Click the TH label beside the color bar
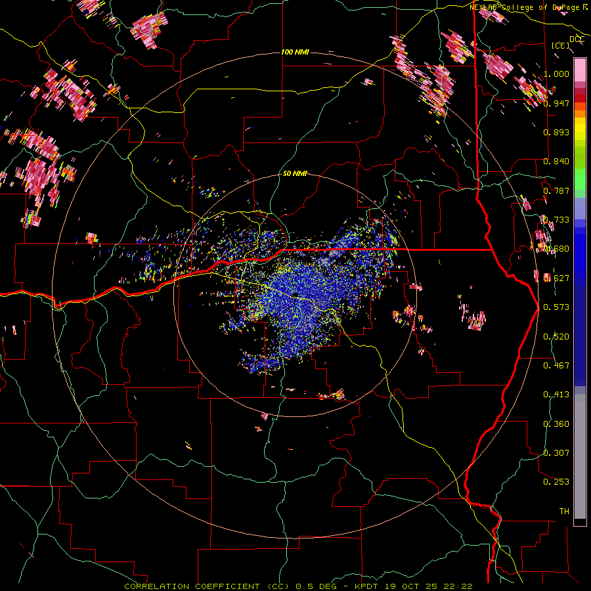The height and width of the screenshot is (591, 591). point(564,512)
